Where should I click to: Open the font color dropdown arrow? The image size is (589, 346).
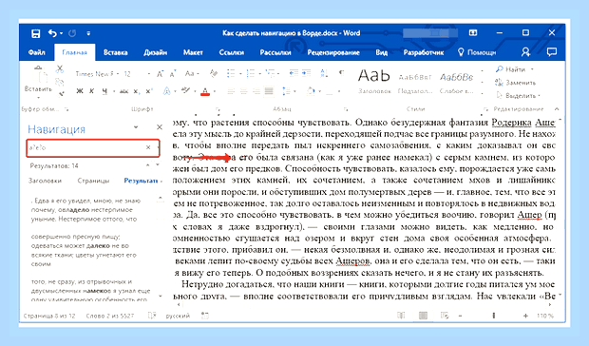pos(215,91)
